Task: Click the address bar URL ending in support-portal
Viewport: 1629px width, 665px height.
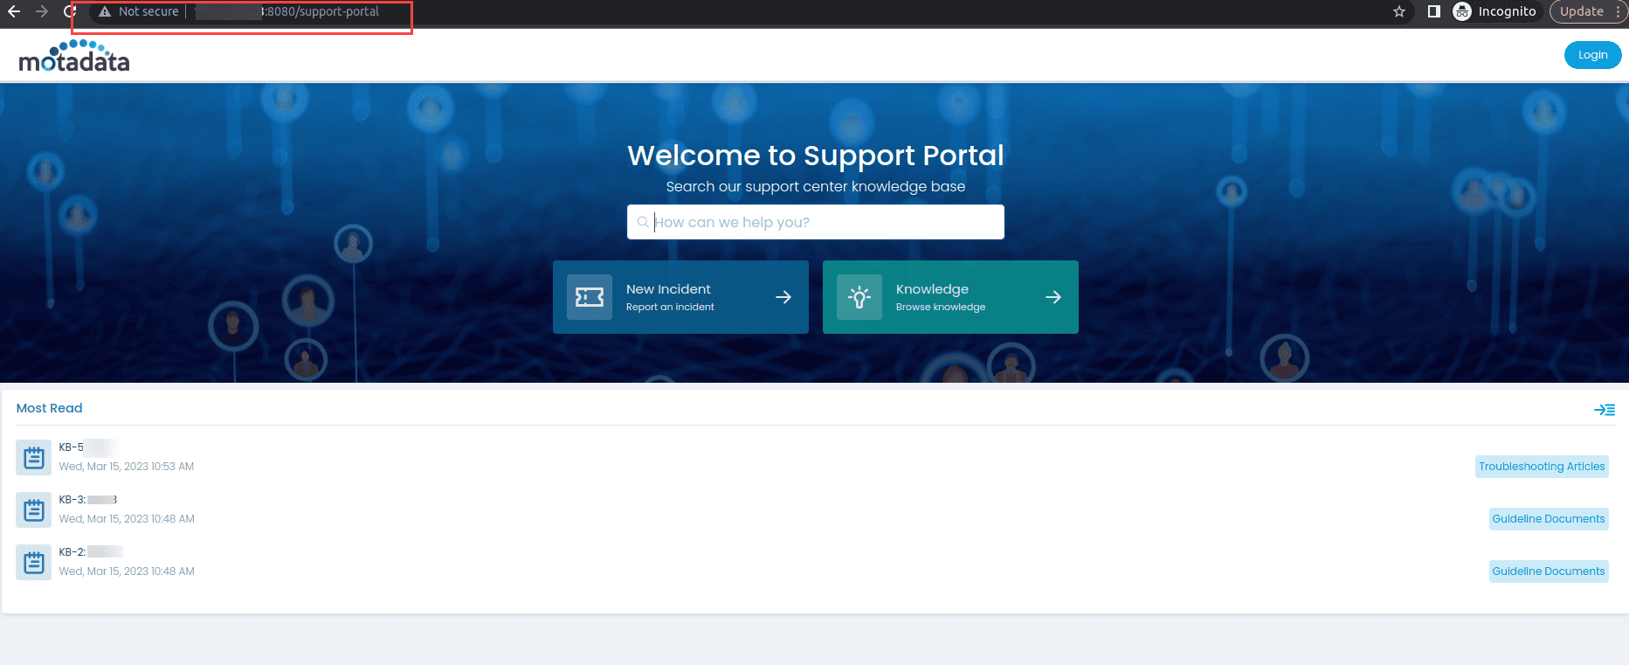Action: pos(287,11)
